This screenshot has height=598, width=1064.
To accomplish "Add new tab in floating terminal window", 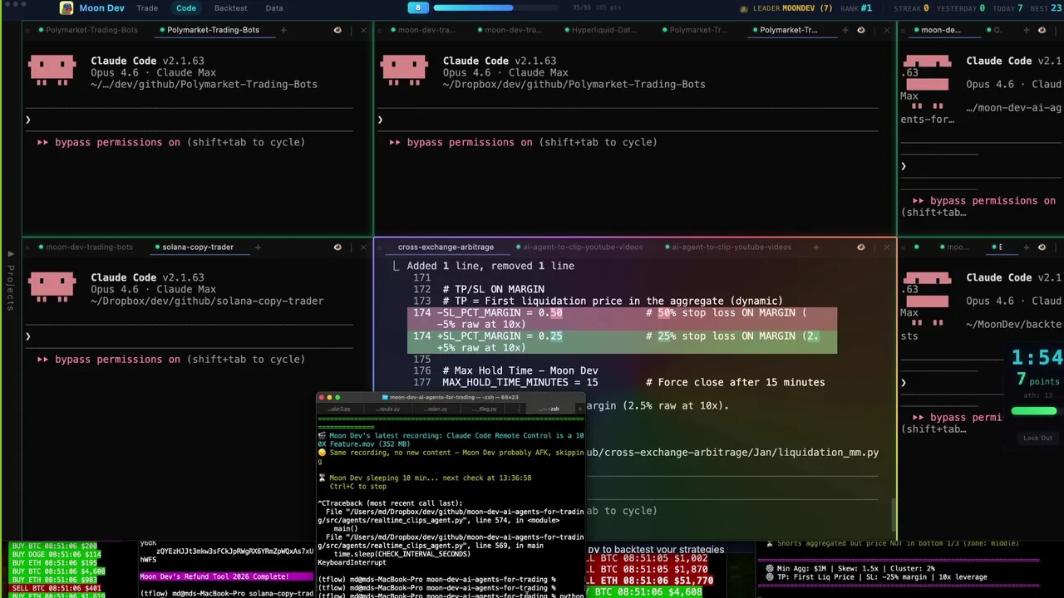I will coord(579,409).
